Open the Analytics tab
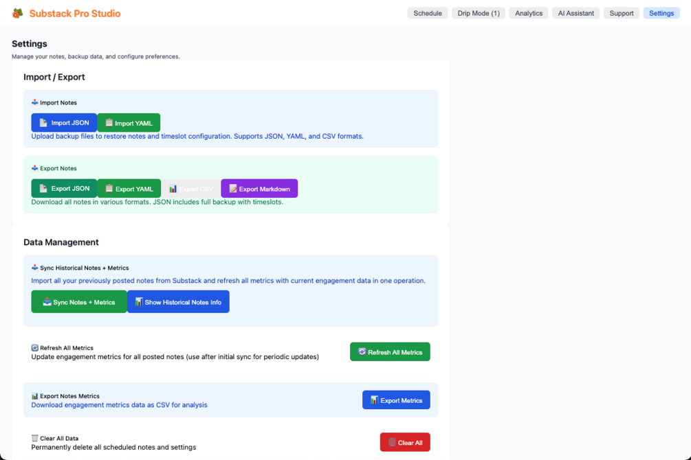691x460 pixels. pos(529,13)
